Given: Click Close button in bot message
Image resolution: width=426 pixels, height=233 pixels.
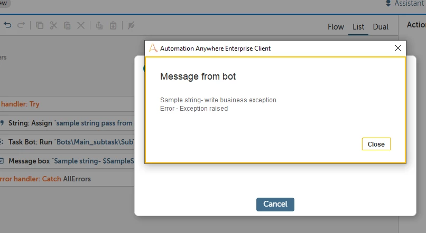Looking at the screenshot, I should (x=376, y=144).
